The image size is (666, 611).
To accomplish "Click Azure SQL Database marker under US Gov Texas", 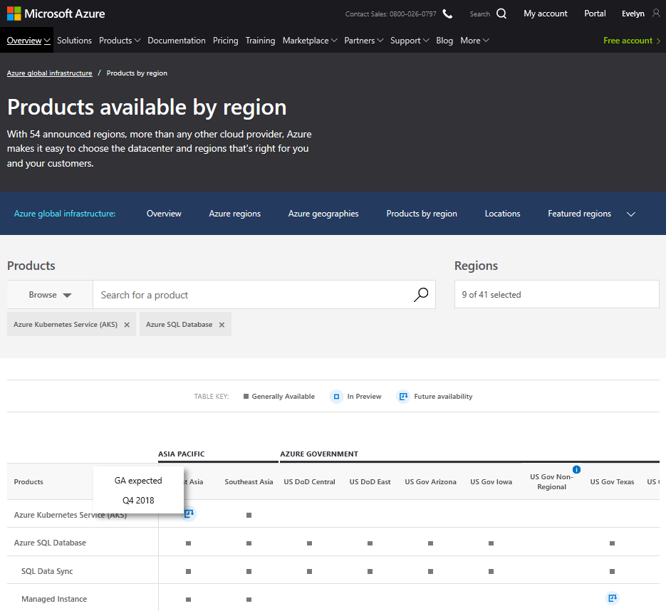I will coord(612,543).
